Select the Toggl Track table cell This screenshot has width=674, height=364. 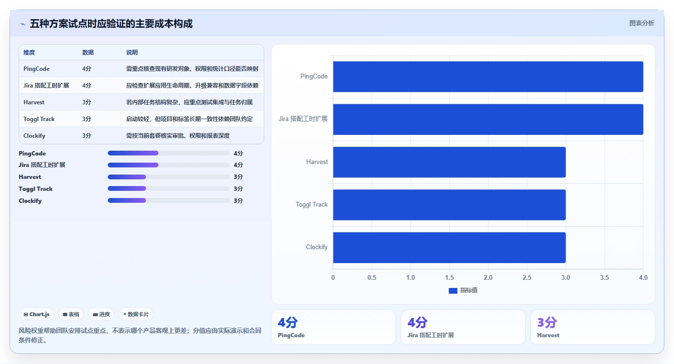(39, 119)
